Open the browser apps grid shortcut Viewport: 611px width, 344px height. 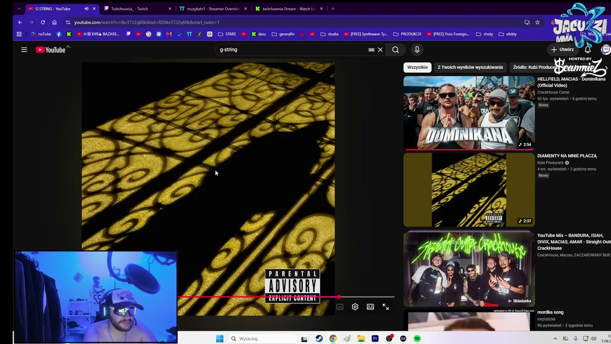(x=19, y=34)
